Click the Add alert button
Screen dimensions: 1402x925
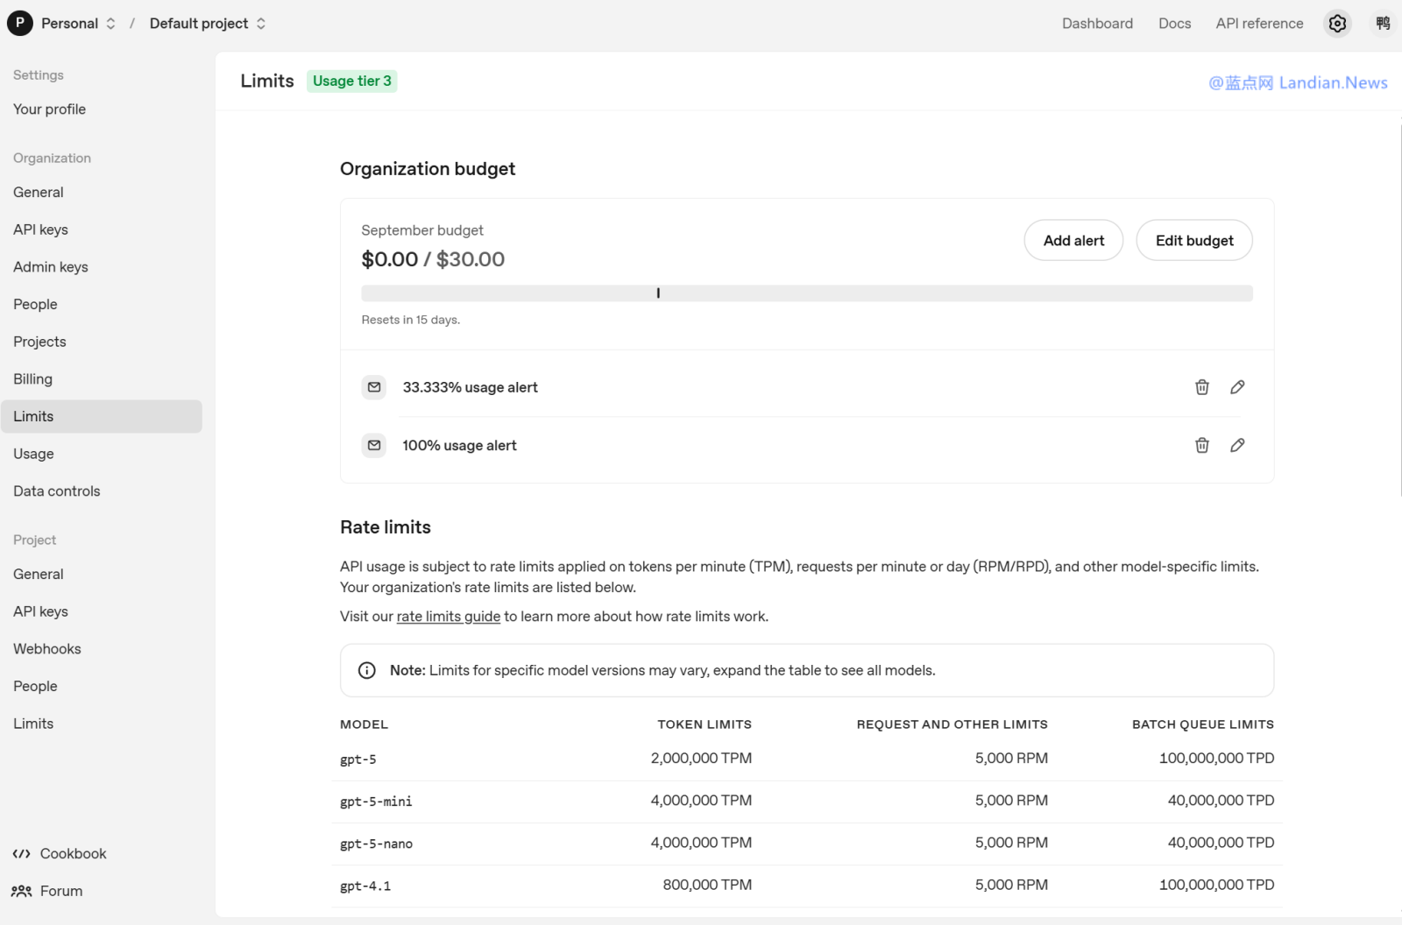[1073, 240]
